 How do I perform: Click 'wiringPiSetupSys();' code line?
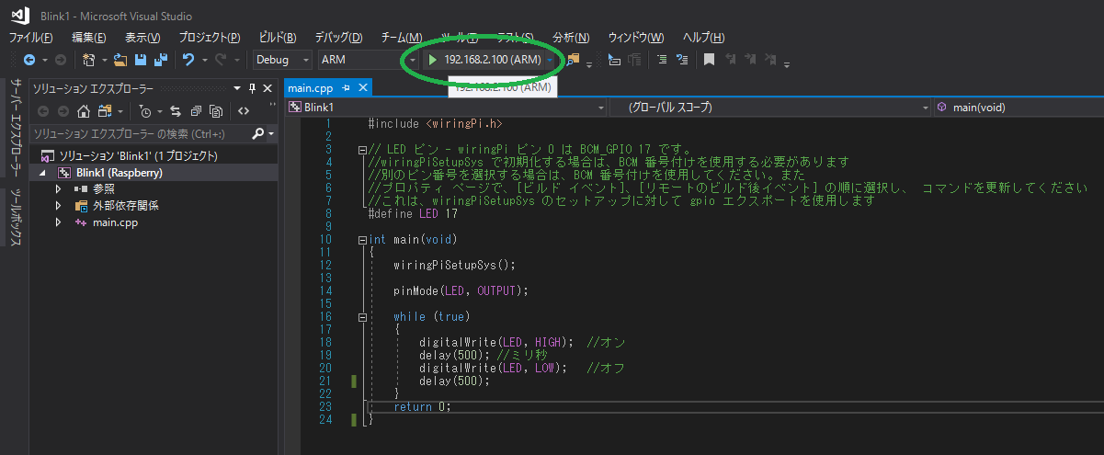[x=454, y=266]
